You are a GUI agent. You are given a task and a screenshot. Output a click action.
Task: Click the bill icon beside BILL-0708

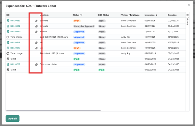click(8, 64)
